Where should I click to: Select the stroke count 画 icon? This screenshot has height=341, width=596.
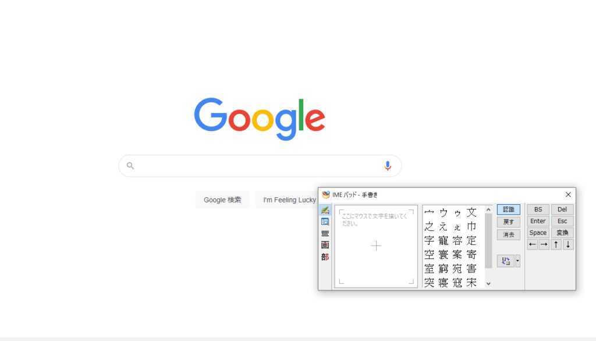tap(325, 245)
